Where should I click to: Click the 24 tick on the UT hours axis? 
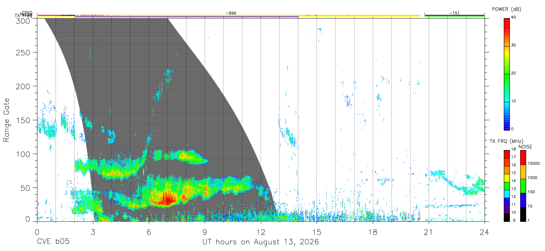point(485,232)
